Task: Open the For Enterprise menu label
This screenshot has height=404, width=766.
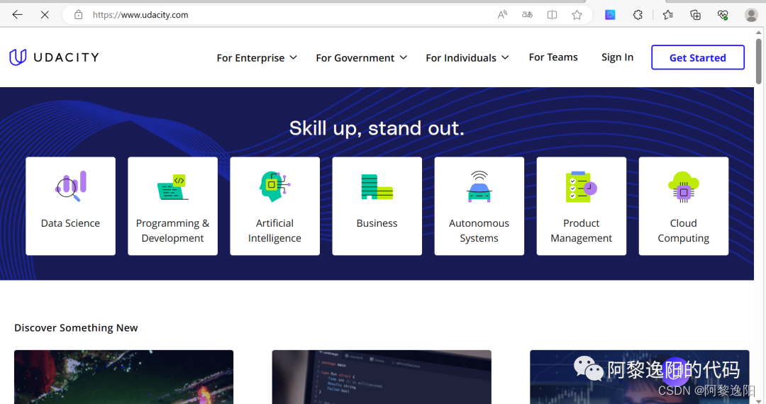Action: point(250,57)
